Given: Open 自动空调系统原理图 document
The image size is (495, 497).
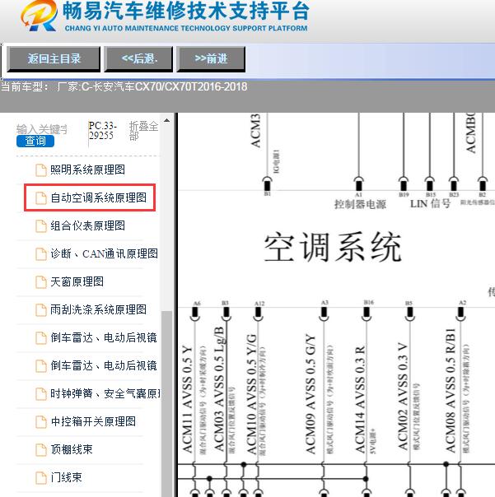Looking at the screenshot, I should (98, 197).
